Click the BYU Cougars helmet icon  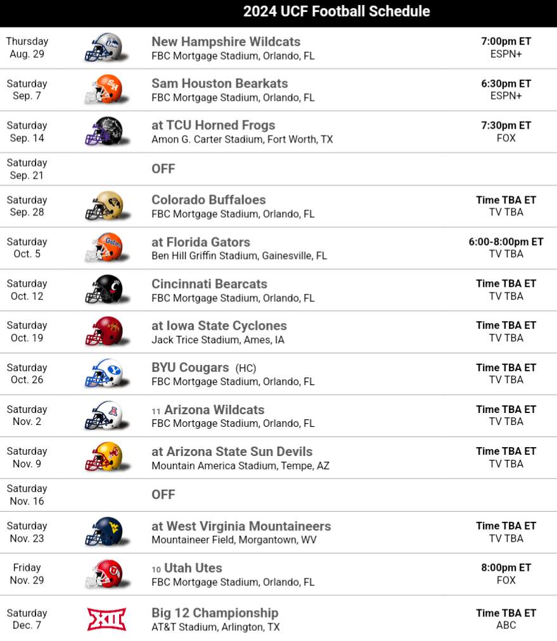105,374
